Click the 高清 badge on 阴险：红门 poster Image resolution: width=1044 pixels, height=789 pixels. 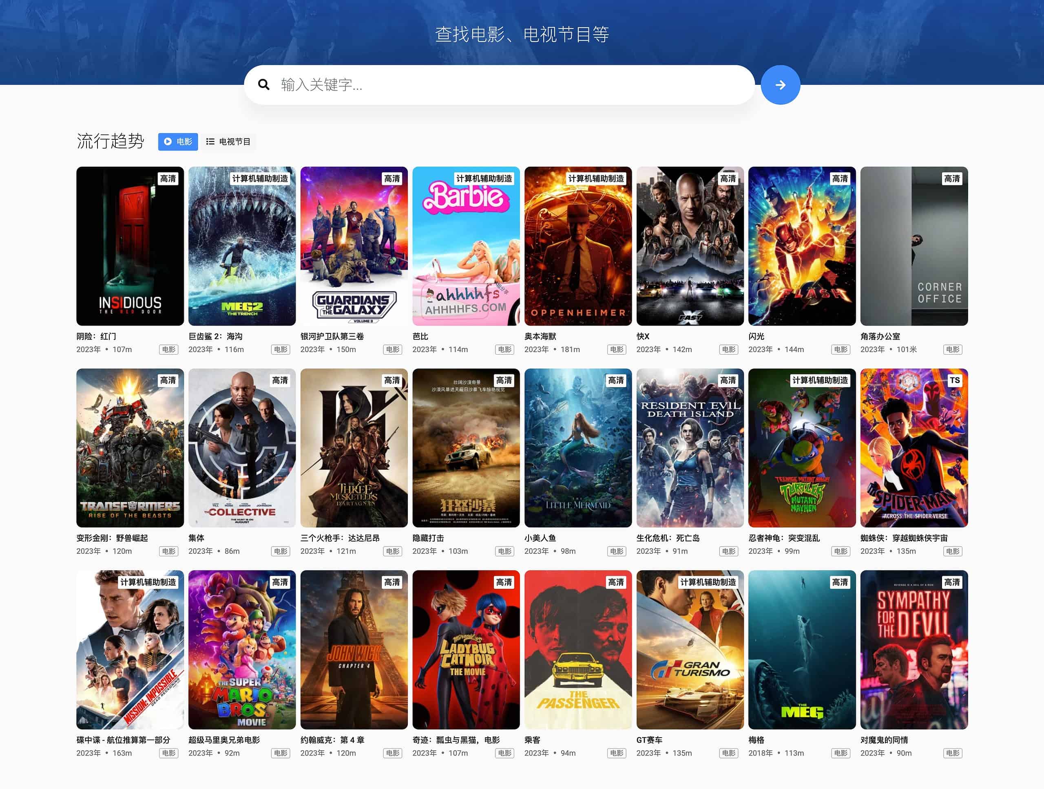168,179
